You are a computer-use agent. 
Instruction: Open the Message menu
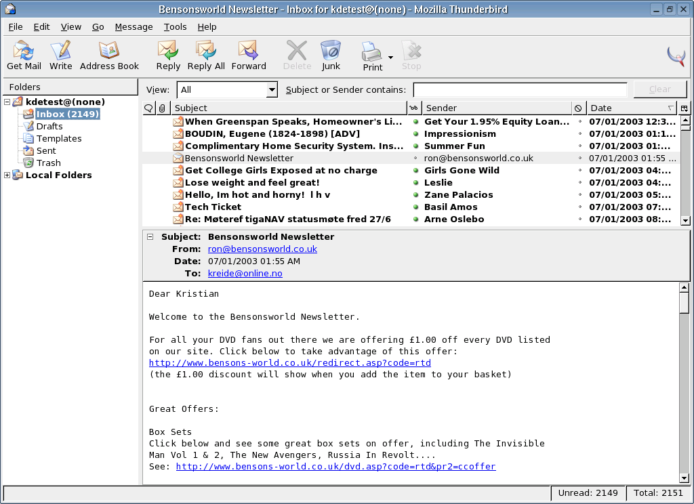pos(134,27)
